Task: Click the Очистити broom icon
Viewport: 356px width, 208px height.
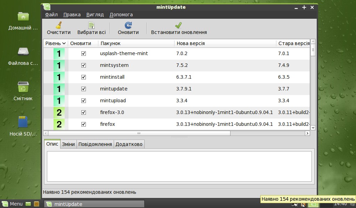Action: pos(59,25)
